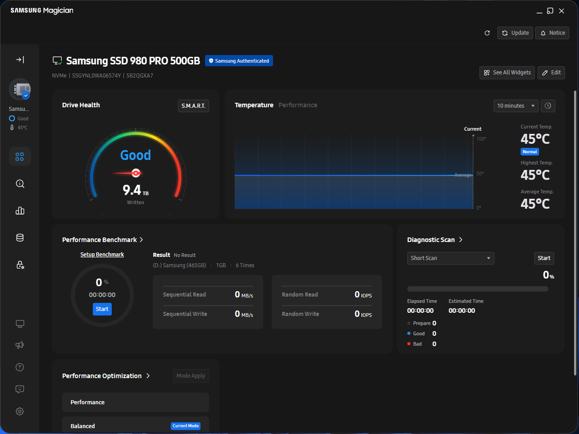Click the 'Current Mode' badge
The width and height of the screenshot is (579, 434).
tap(186, 426)
